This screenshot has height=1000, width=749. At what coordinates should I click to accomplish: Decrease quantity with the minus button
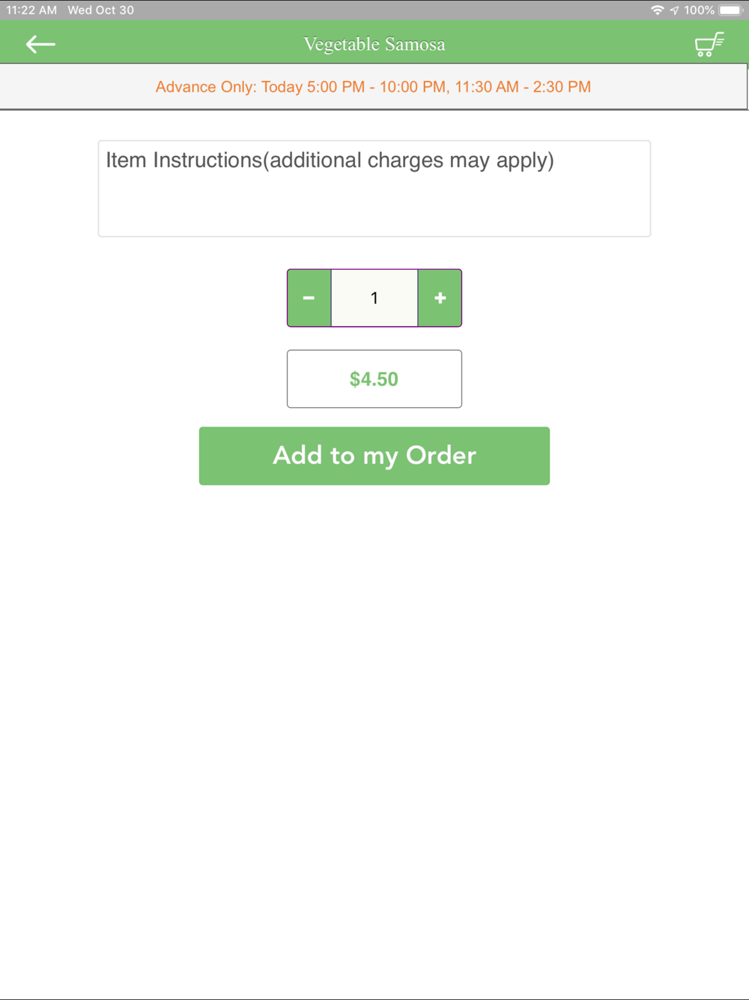point(309,298)
